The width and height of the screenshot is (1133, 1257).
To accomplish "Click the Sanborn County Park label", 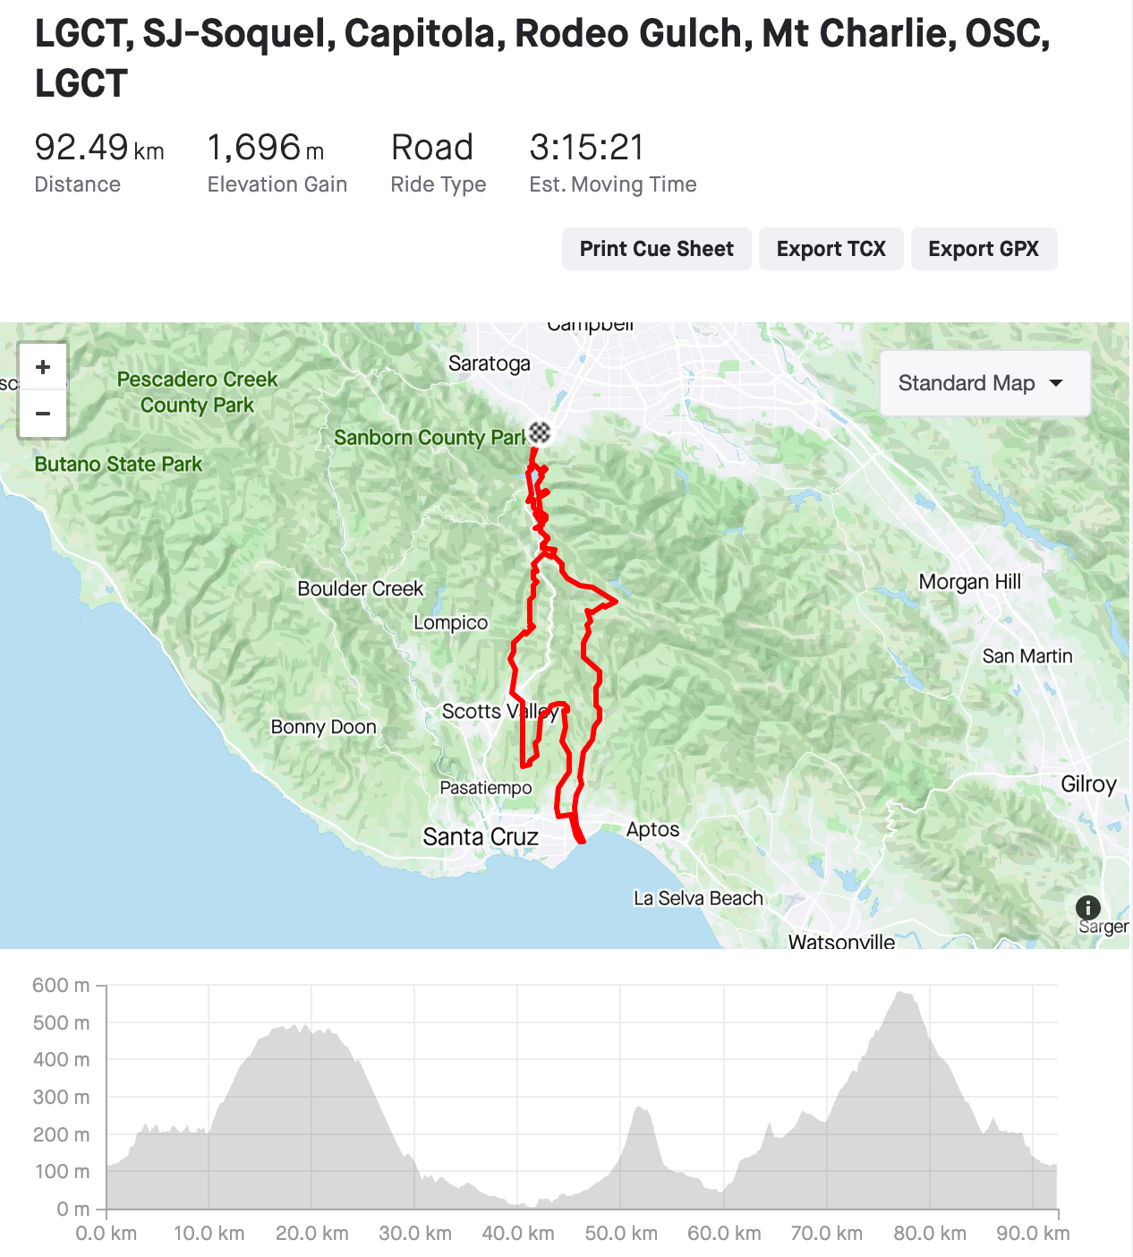I will pos(430,438).
